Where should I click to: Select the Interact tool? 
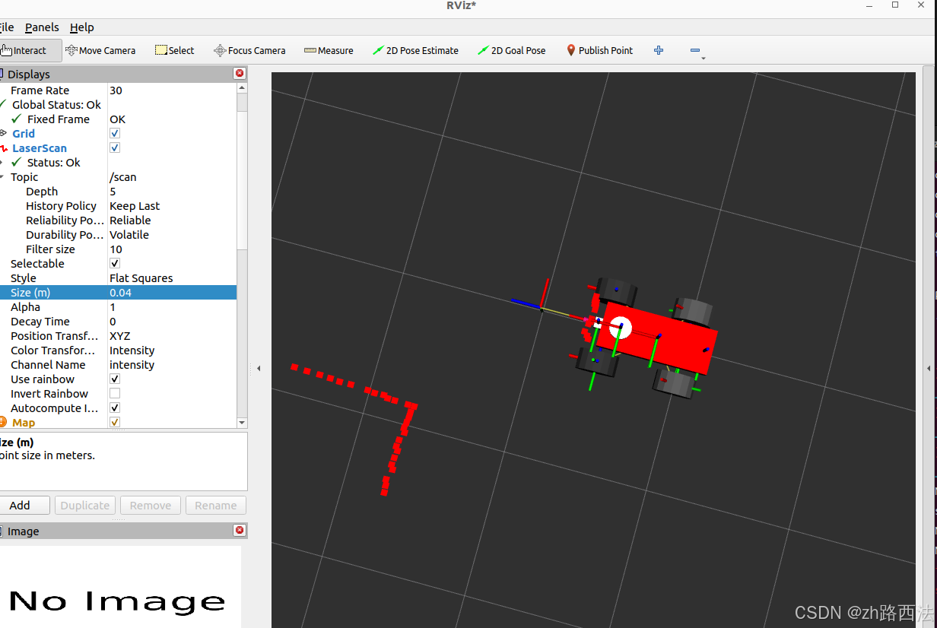coord(29,51)
